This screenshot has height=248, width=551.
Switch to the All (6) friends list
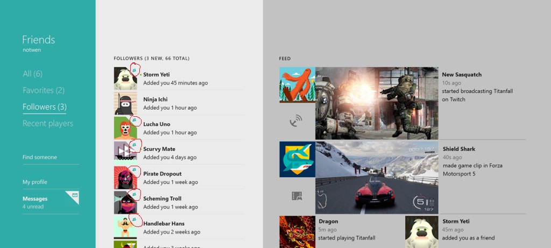click(33, 74)
